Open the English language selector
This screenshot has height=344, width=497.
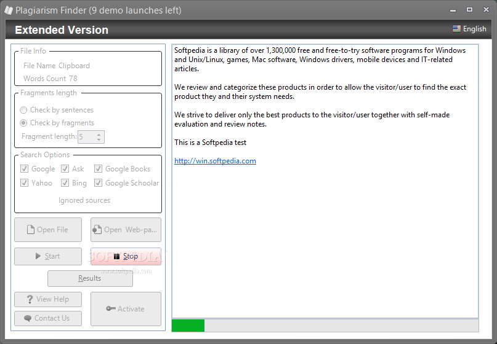(469, 29)
